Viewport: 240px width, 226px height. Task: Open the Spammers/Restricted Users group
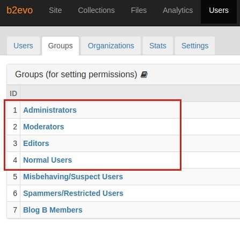pyautogui.click(x=73, y=193)
